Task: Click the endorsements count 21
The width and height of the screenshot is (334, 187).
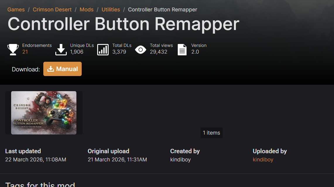Action: 25,52
